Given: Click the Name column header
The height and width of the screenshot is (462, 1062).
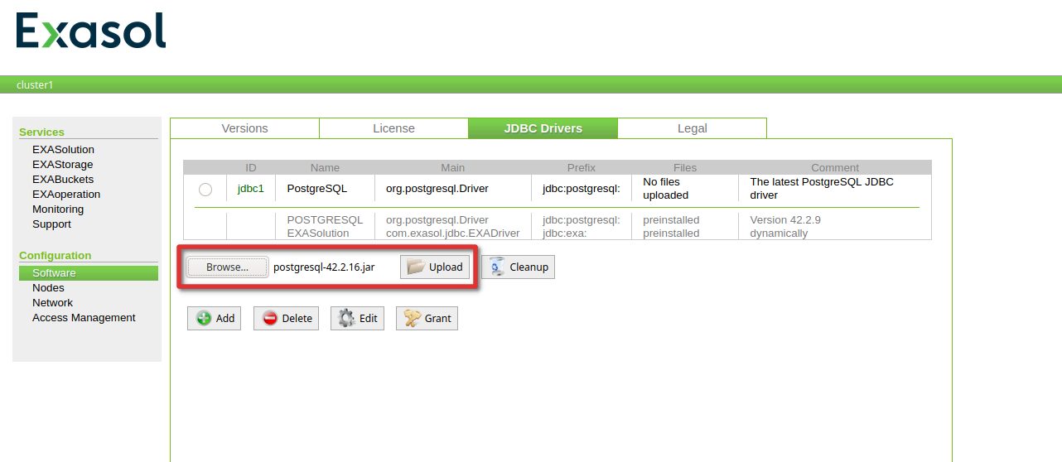Looking at the screenshot, I should pyautogui.click(x=325, y=167).
